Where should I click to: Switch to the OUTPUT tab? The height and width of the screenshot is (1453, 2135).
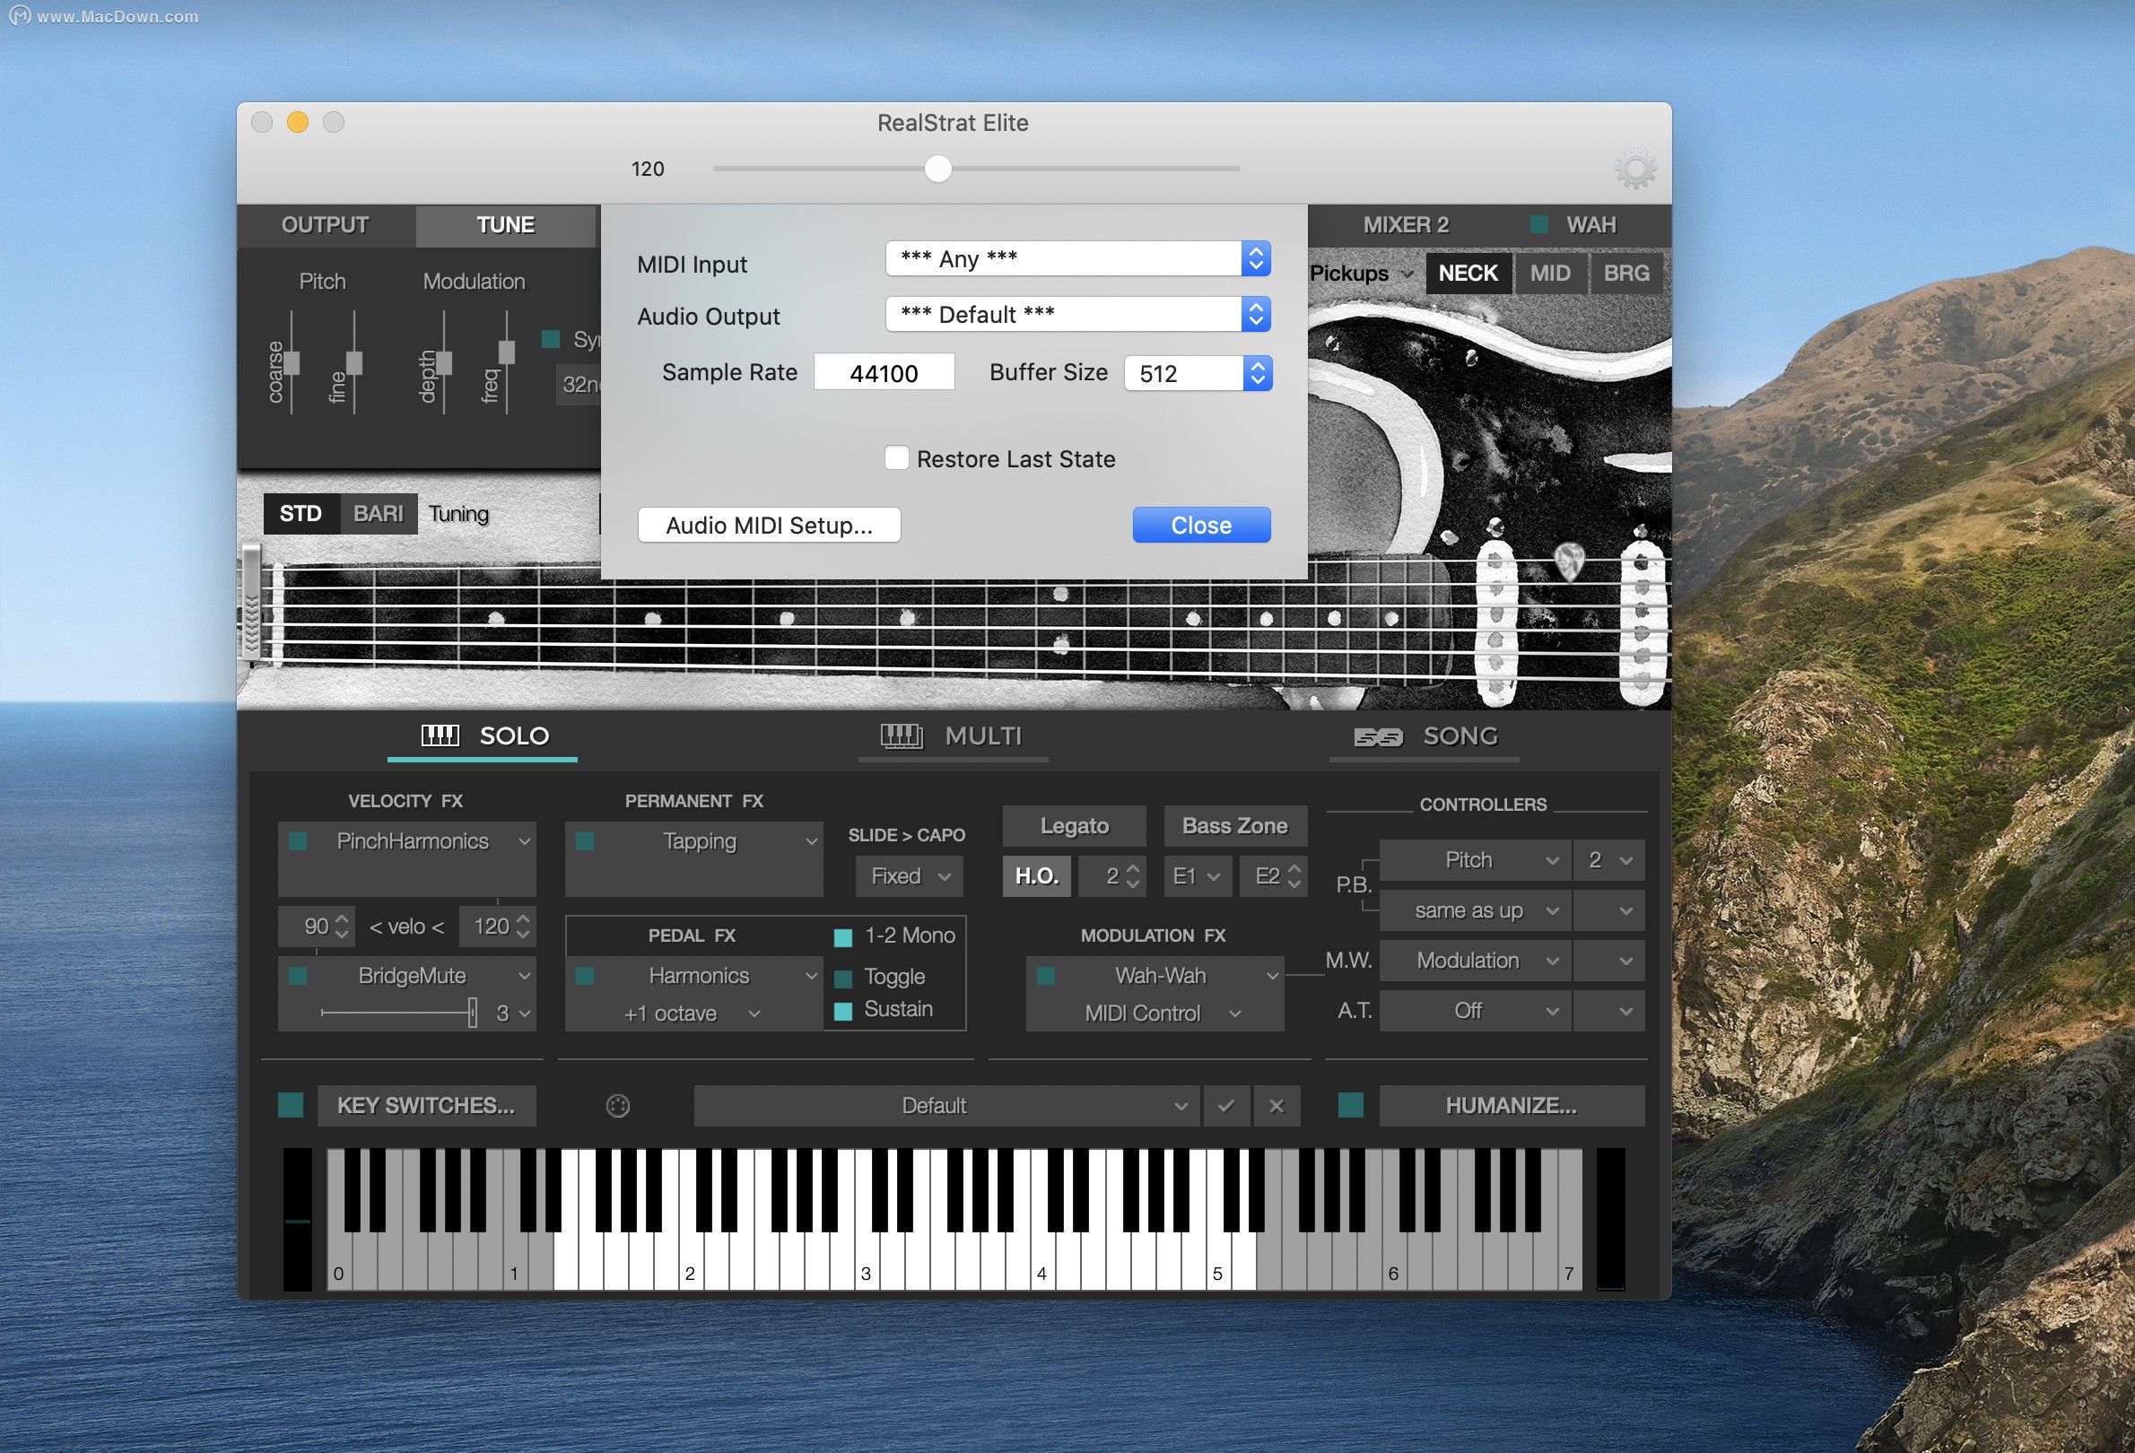click(326, 225)
